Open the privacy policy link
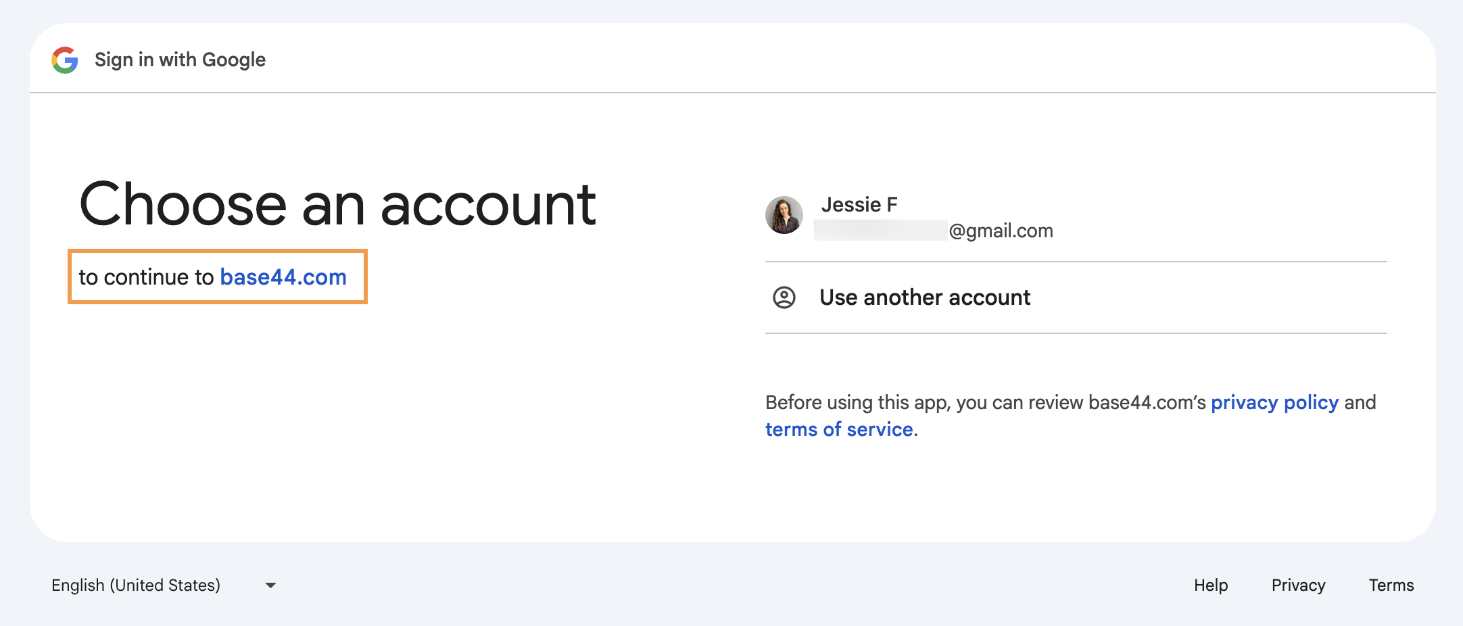This screenshot has height=626, width=1463. point(1274,402)
